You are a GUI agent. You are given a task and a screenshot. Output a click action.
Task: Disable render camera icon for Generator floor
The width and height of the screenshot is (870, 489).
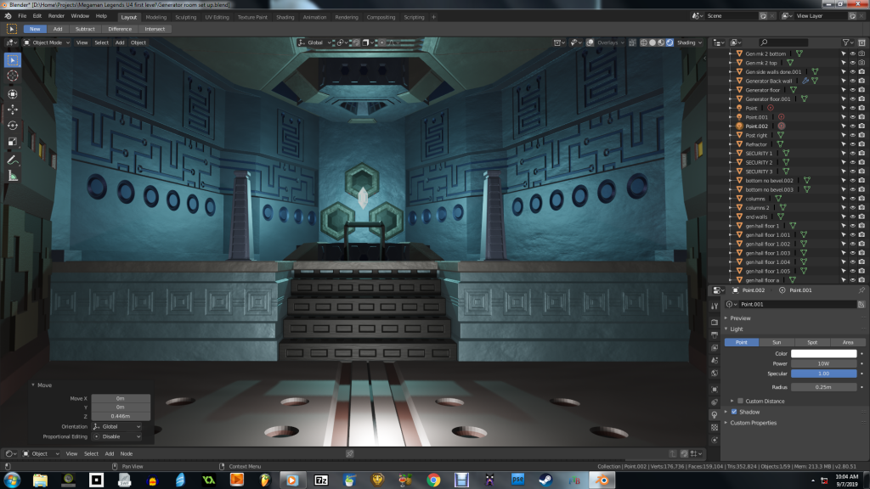(862, 90)
